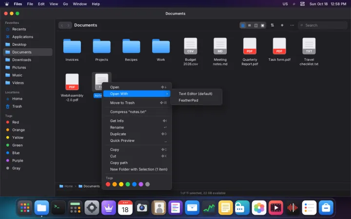Open the Control Center menu bar icon
Viewport: 351px width, 219px height.
click(302, 4)
